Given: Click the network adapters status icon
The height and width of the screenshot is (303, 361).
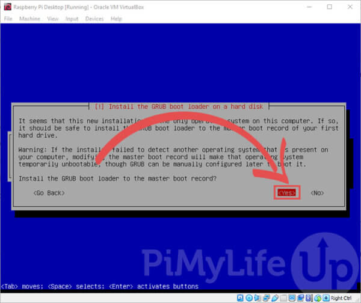Looking at the screenshot, I should pyautogui.click(x=266, y=298).
